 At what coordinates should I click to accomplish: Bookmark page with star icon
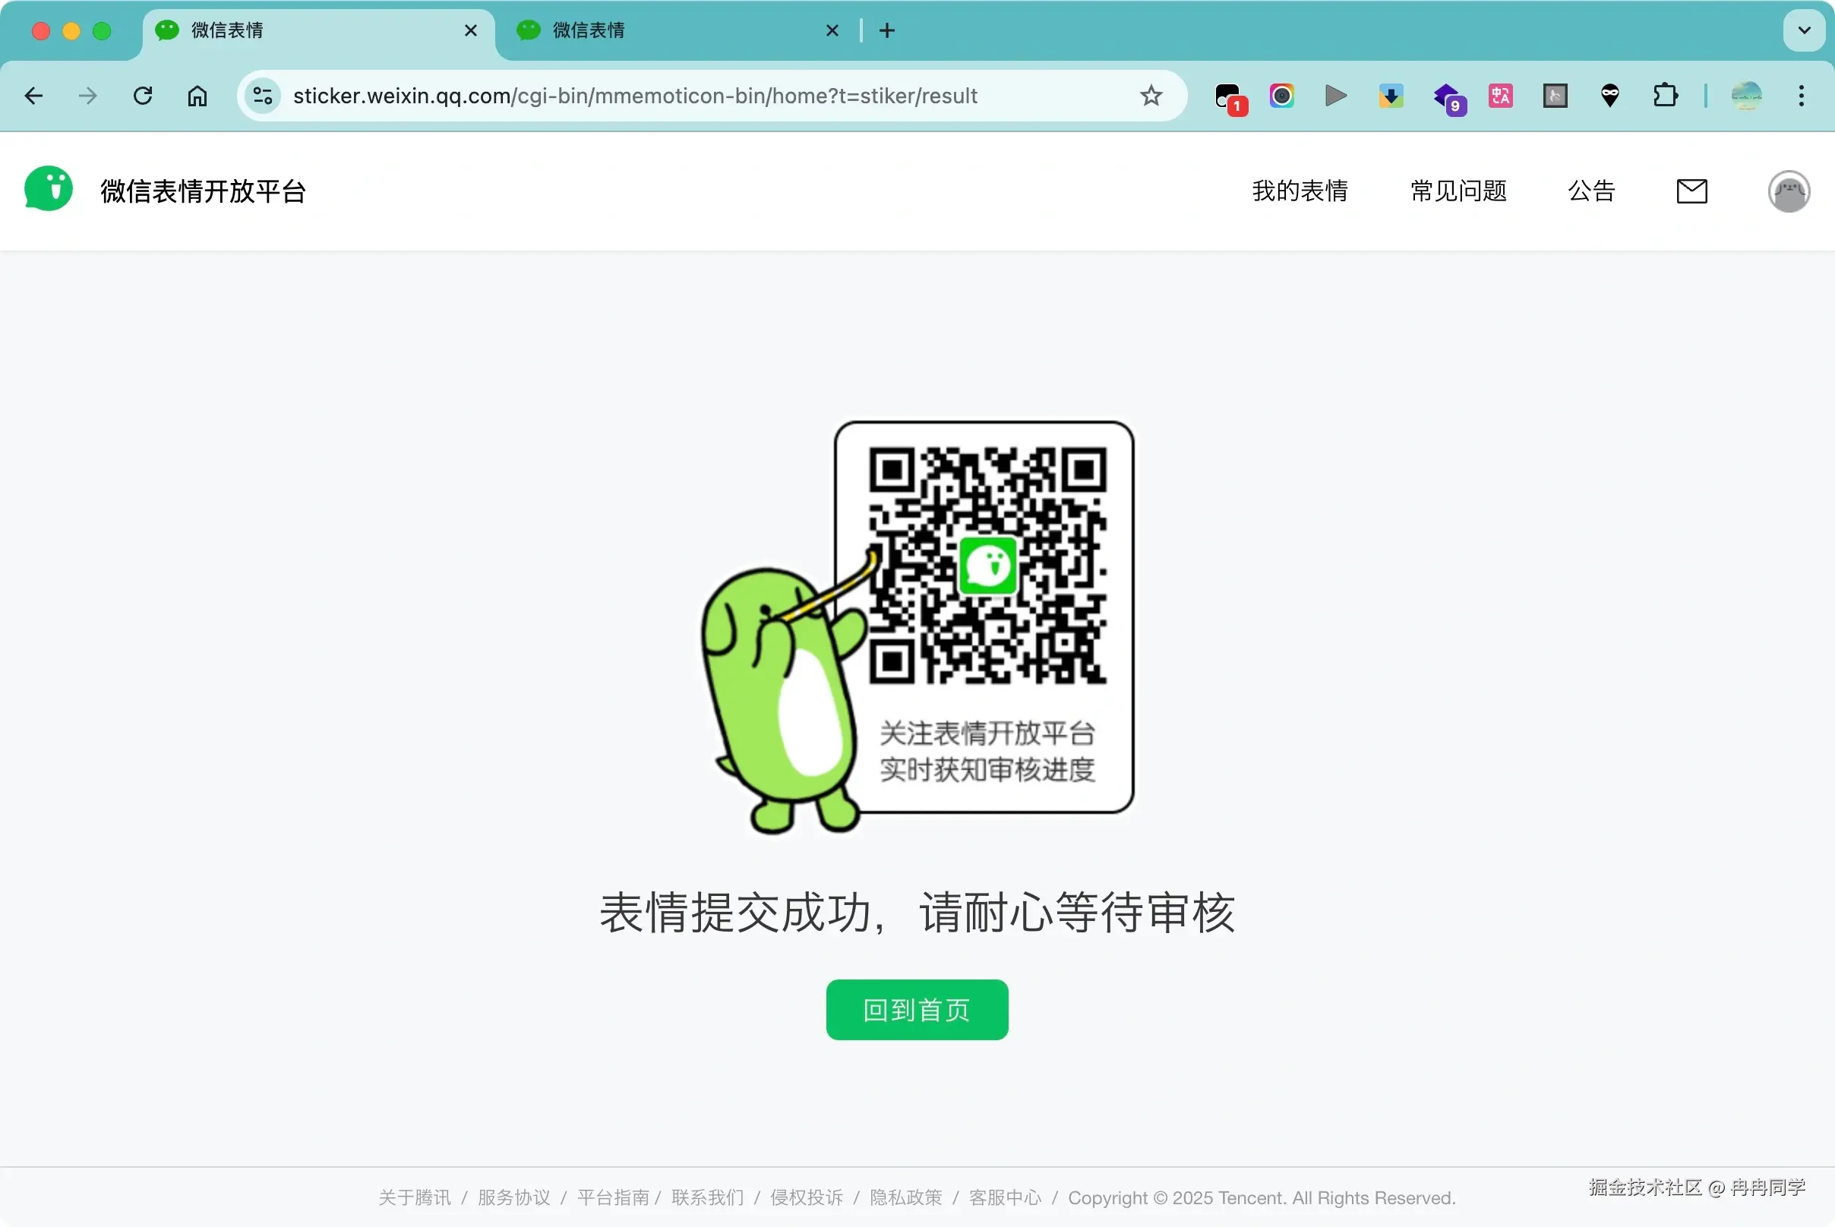(1151, 96)
